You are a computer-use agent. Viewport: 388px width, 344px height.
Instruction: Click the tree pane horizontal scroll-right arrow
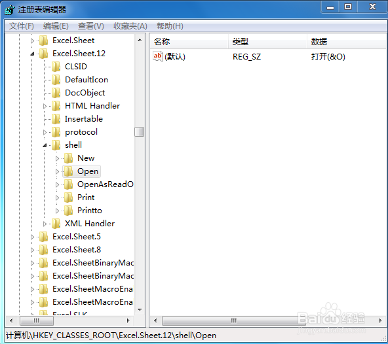click(x=128, y=320)
